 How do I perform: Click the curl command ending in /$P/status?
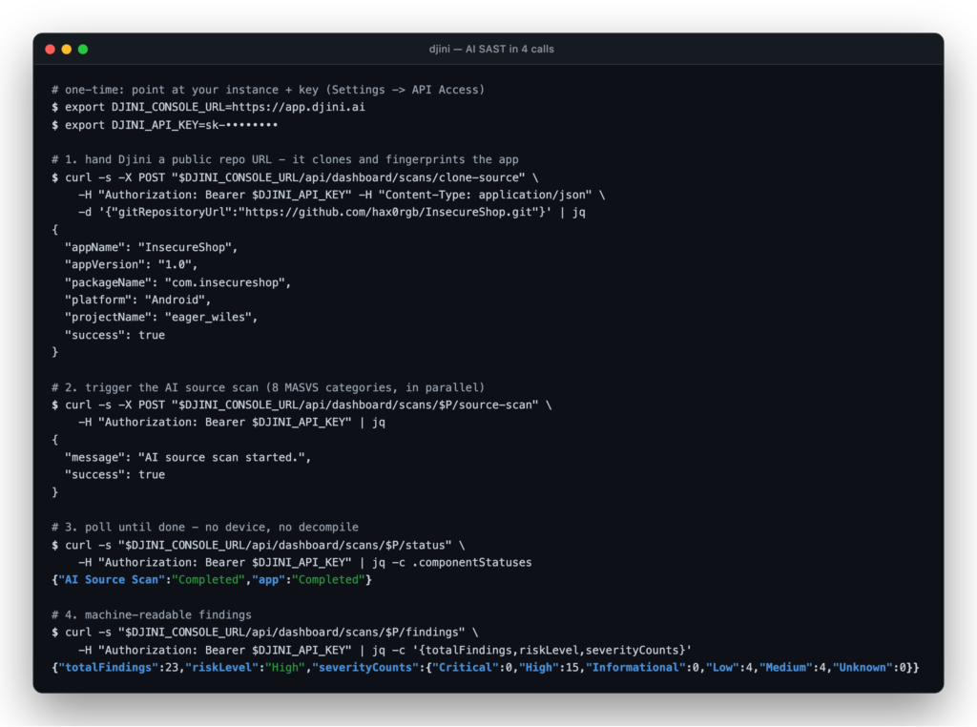point(258,545)
